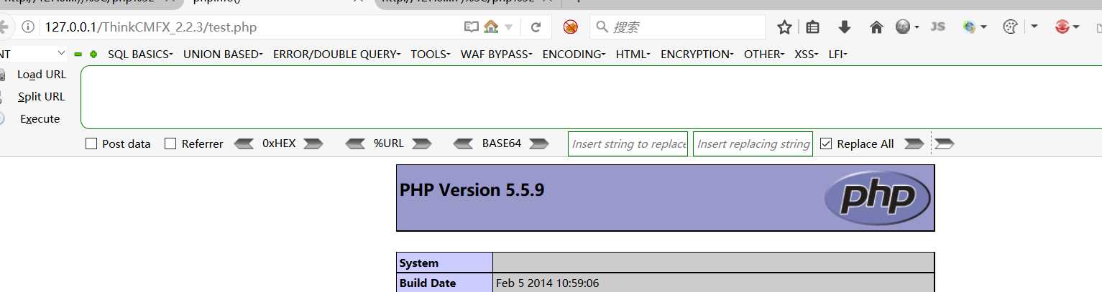Click the green plus icon in HackBar
Screen dimensions: 1102x292
coord(93,54)
